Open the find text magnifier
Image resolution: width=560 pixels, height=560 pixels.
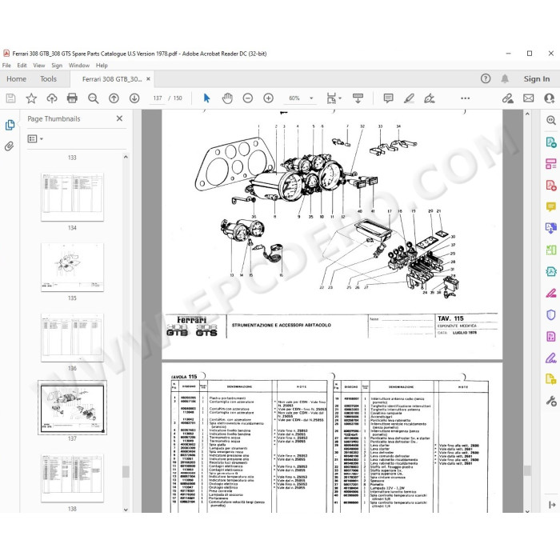(x=94, y=98)
